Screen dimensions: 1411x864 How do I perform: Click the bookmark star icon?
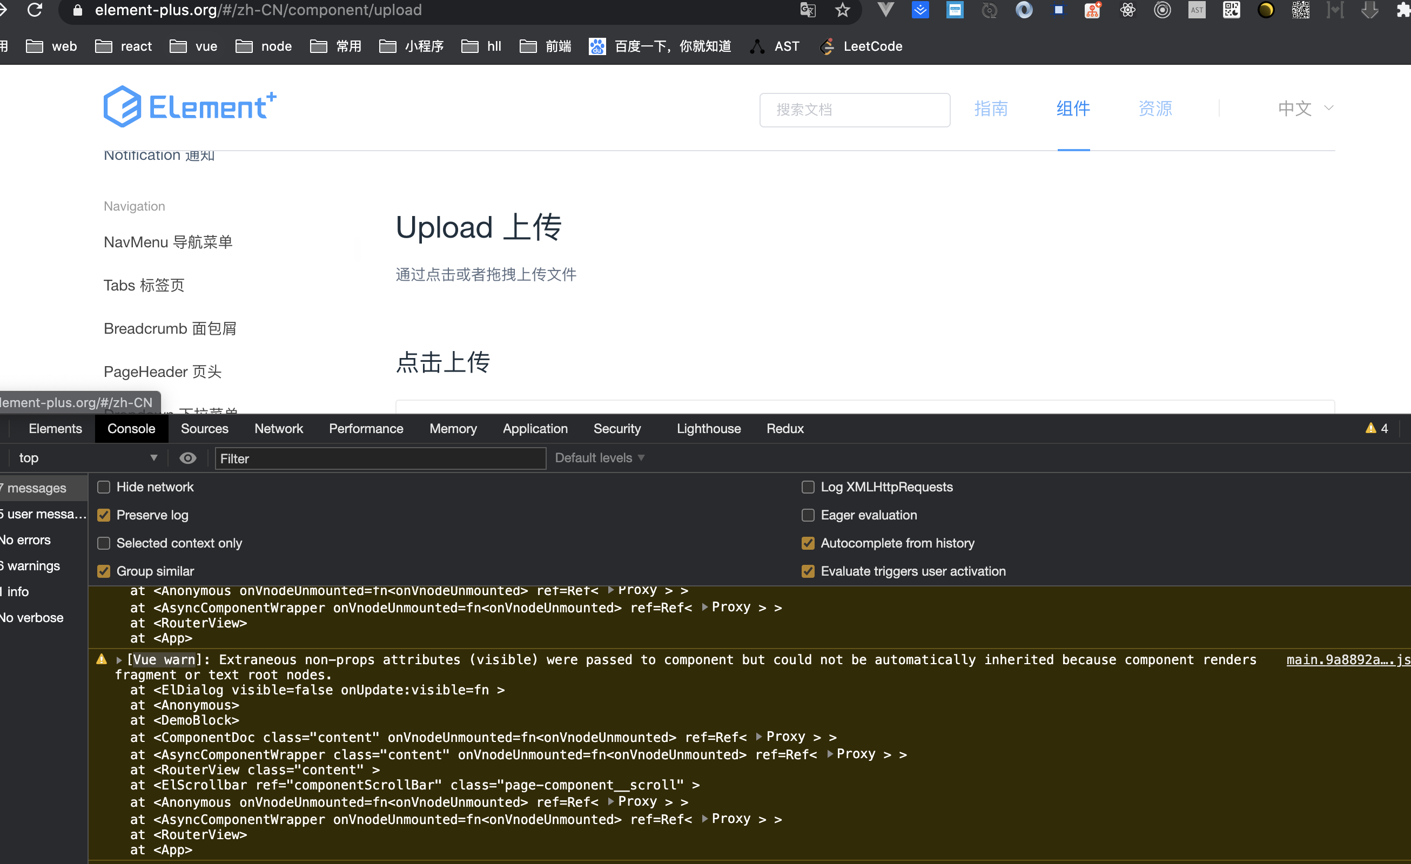coord(842,10)
